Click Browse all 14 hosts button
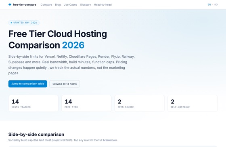The image size is (226, 147). 65,84
